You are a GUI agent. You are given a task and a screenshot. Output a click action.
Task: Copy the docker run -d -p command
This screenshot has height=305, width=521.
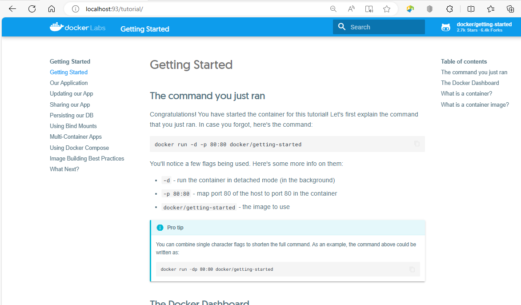417,144
